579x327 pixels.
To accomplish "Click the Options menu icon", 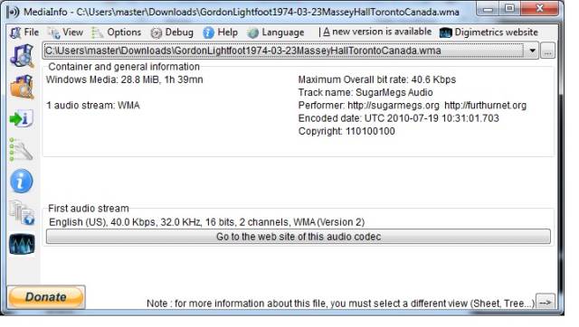I will pyautogui.click(x=98, y=33).
